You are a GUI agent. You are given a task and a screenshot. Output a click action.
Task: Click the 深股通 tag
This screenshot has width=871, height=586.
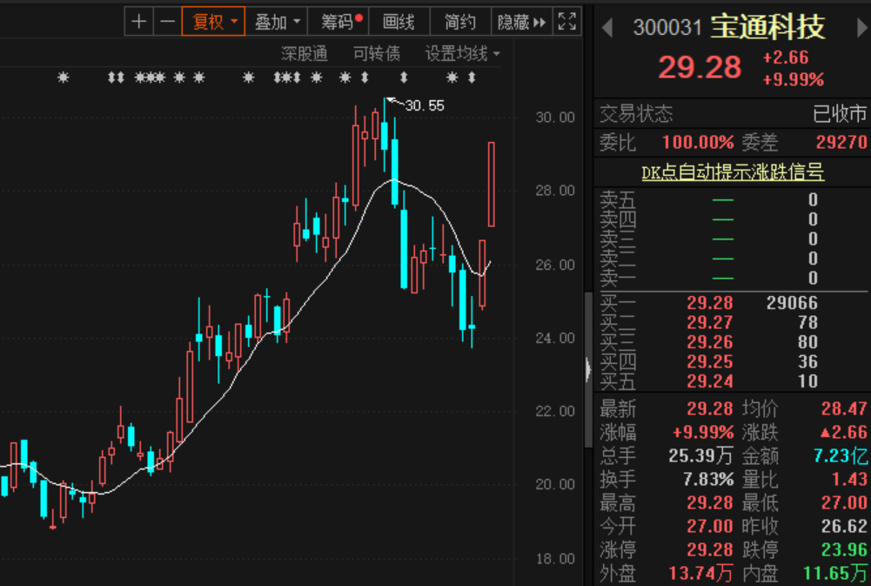pos(304,53)
